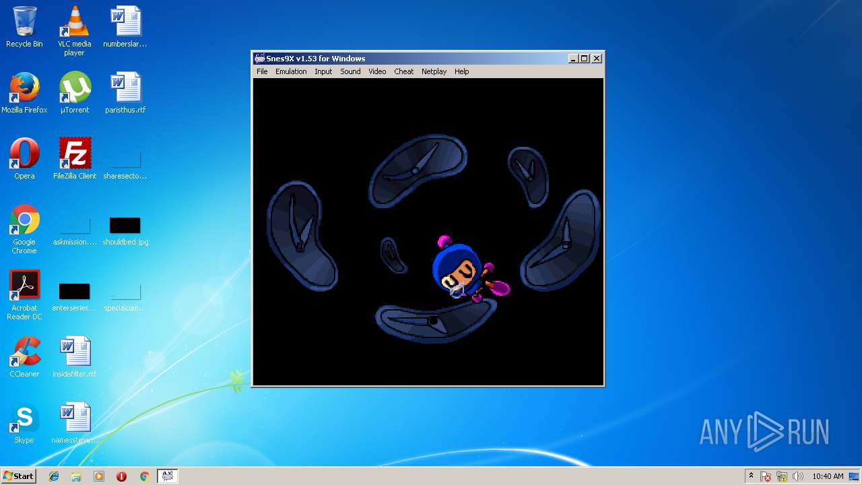Launch Chrome from the taskbar

pyautogui.click(x=144, y=476)
